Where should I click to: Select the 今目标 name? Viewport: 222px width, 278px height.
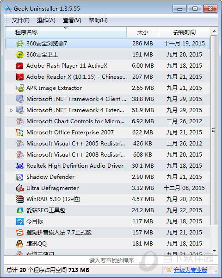(x=35, y=221)
